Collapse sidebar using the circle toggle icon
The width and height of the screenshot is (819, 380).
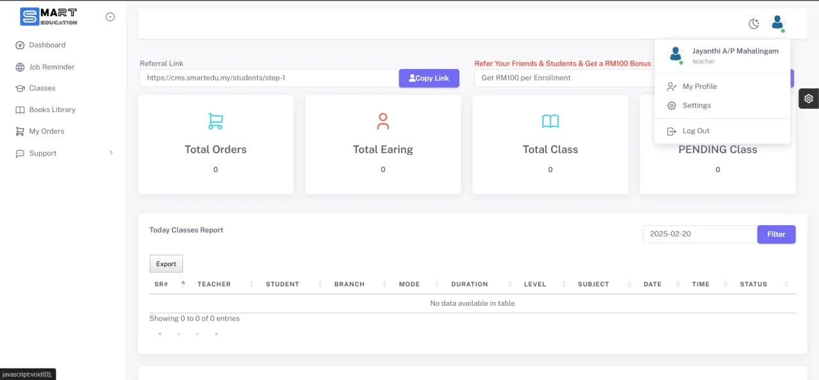(x=110, y=17)
